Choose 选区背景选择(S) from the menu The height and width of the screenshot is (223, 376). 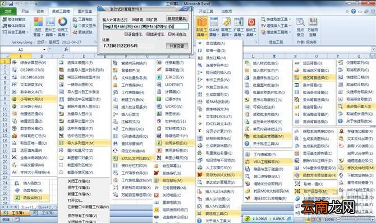(314, 78)
